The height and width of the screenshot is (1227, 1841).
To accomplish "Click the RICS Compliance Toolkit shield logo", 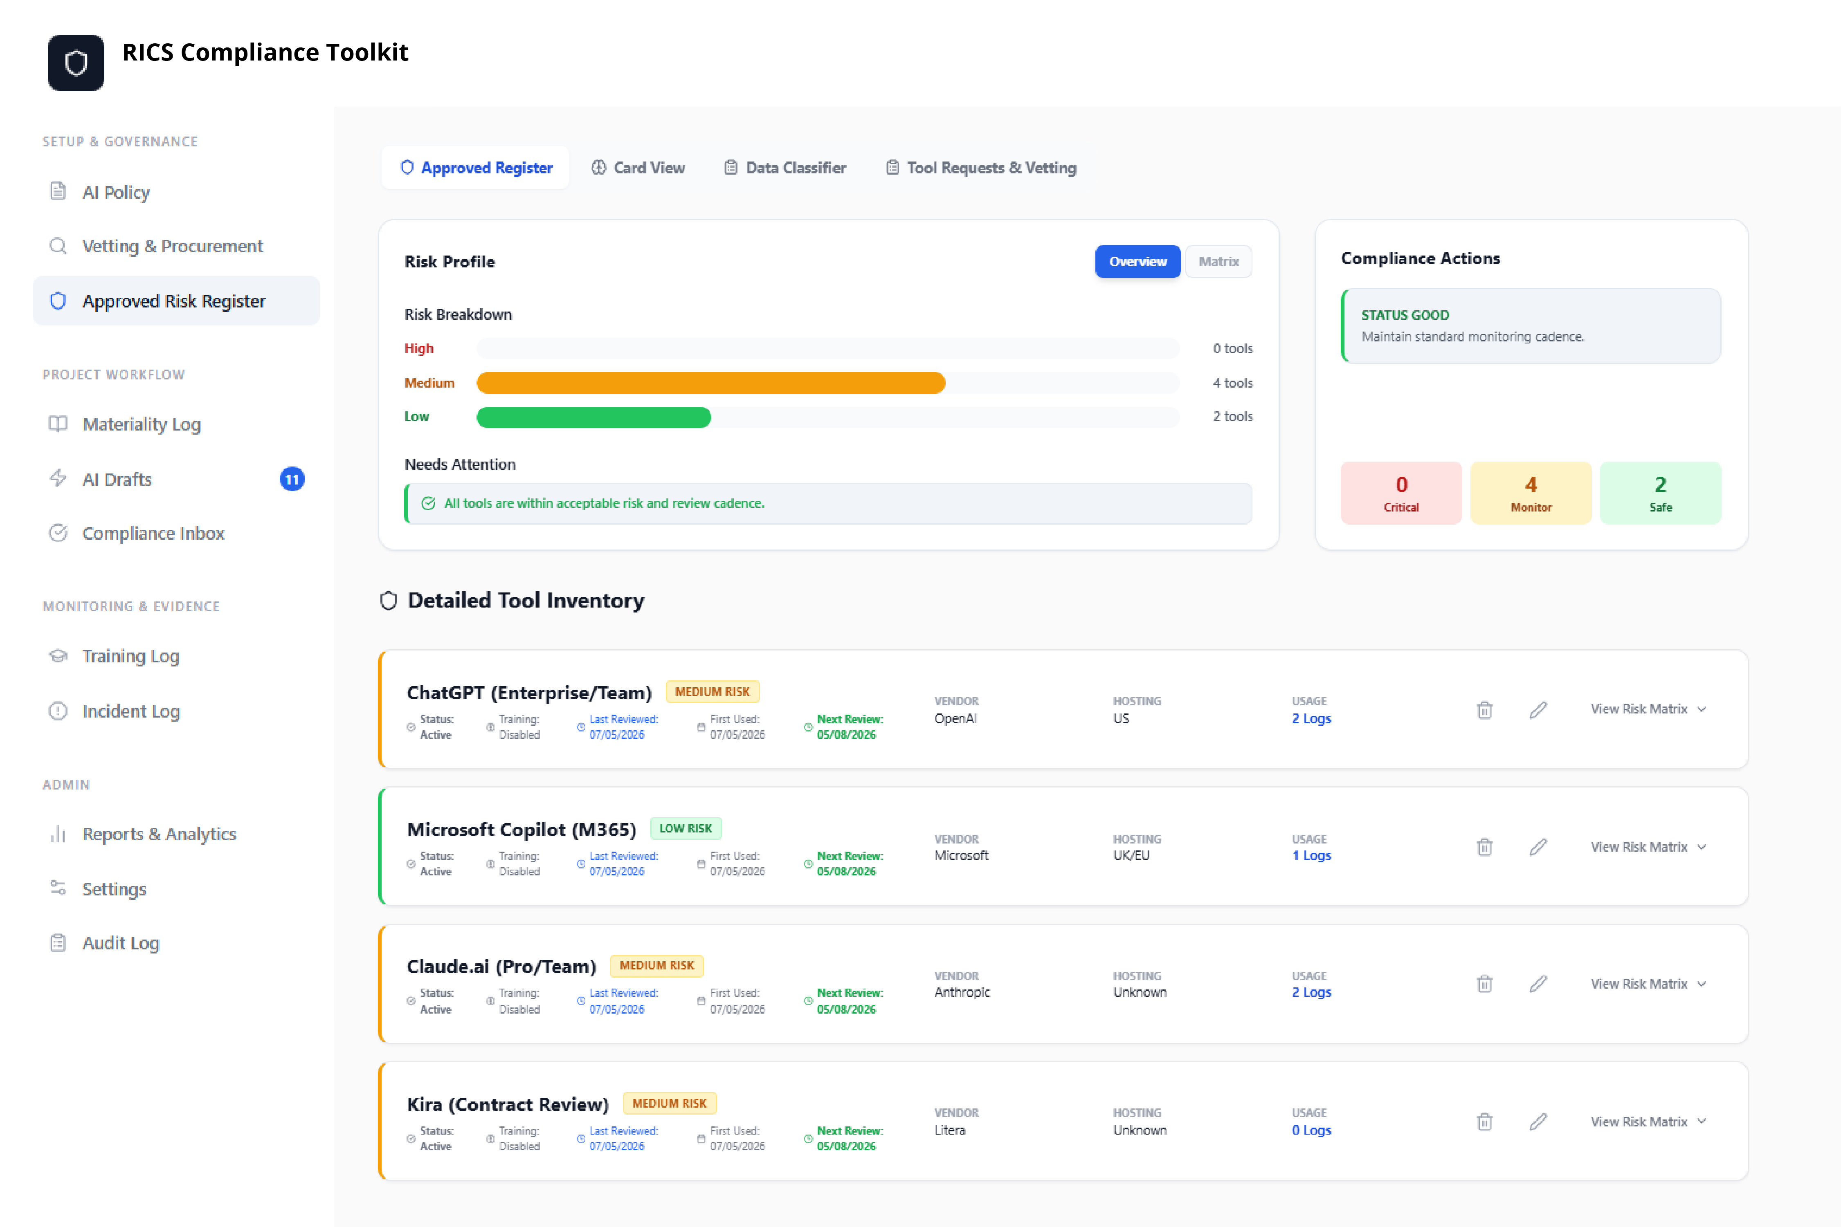I will (76, 63).
